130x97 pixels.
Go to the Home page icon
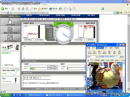point(27,9)
